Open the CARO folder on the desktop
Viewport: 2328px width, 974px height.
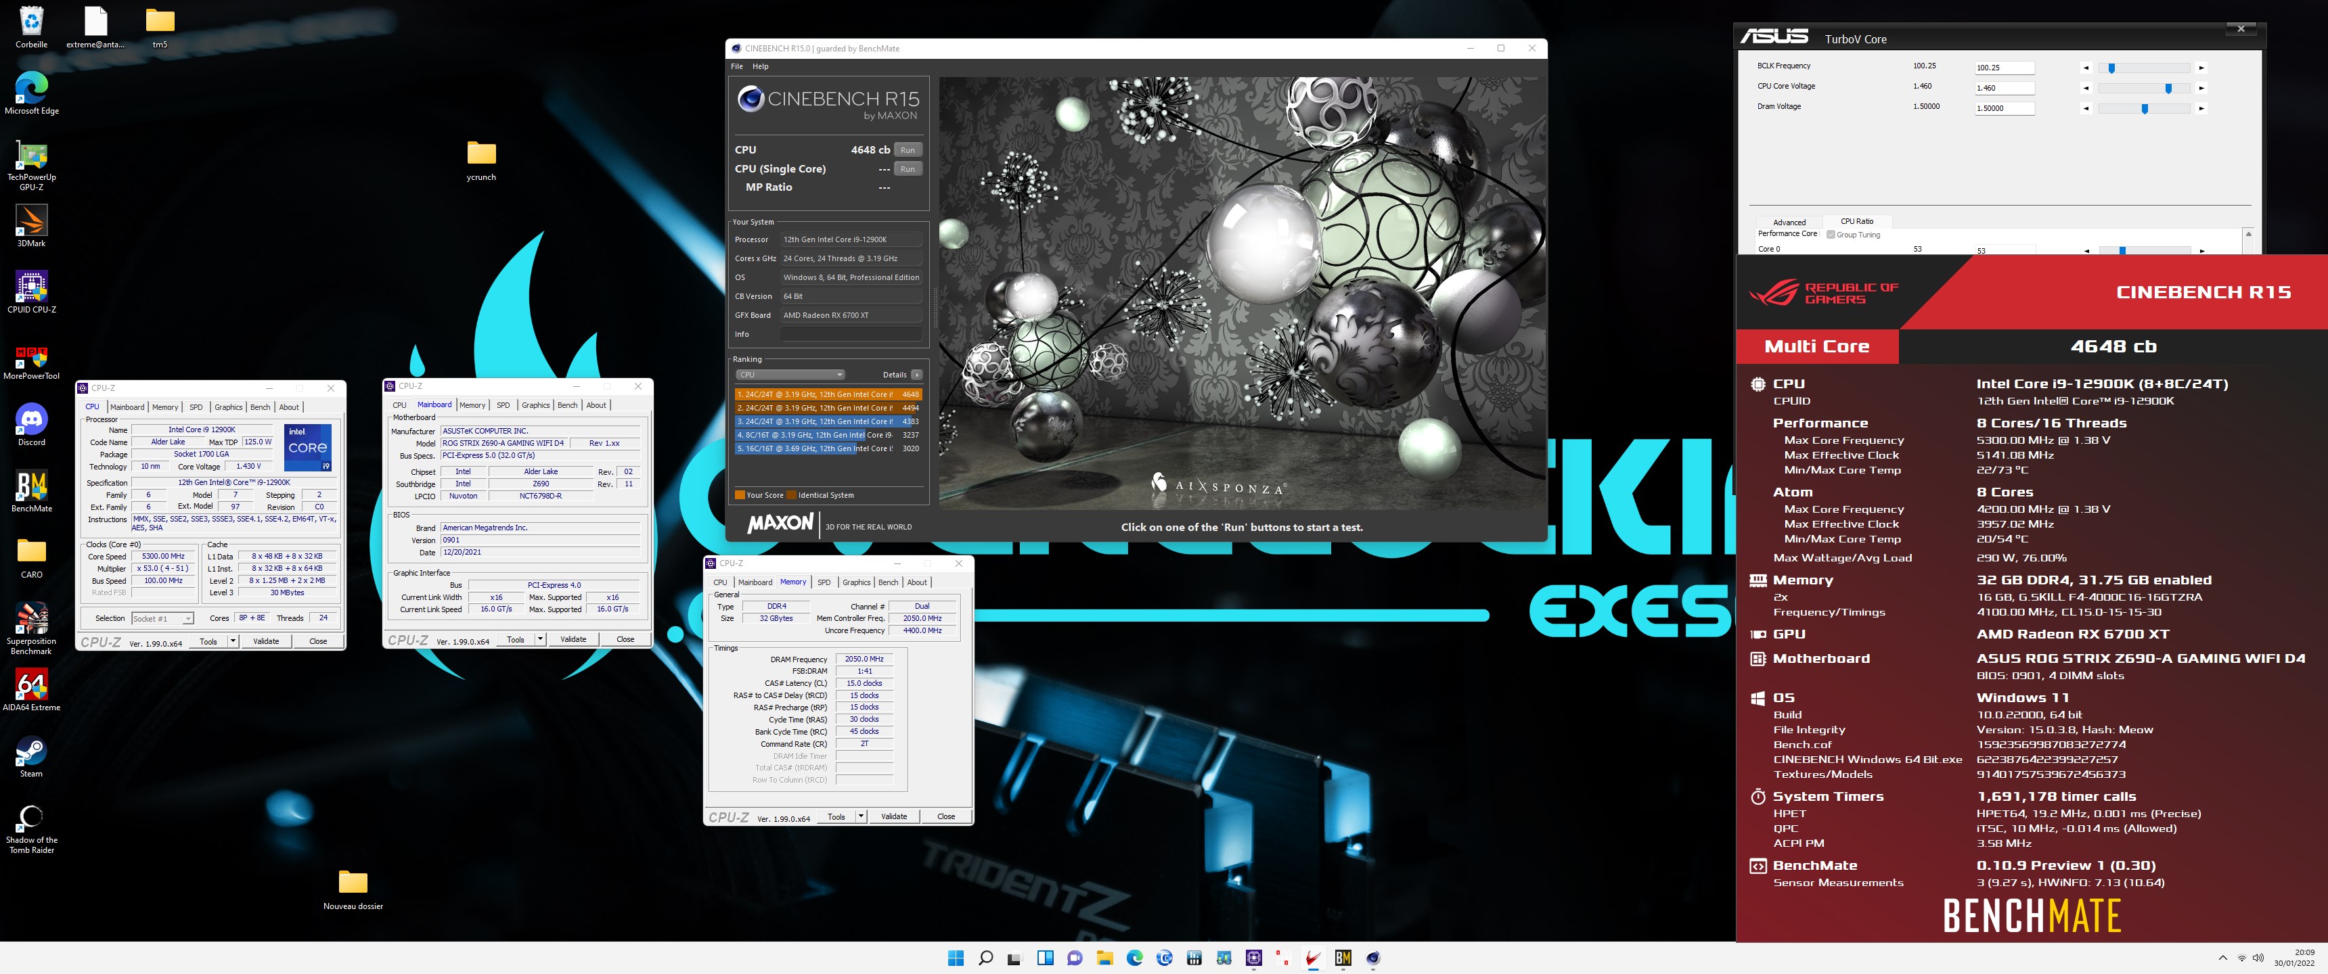point(32,557)
